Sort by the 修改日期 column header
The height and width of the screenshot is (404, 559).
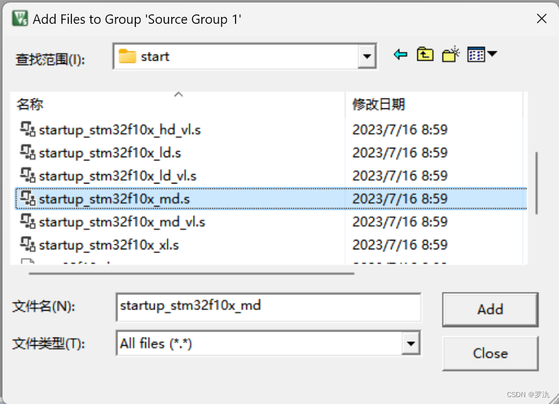(x=434, y=105)
